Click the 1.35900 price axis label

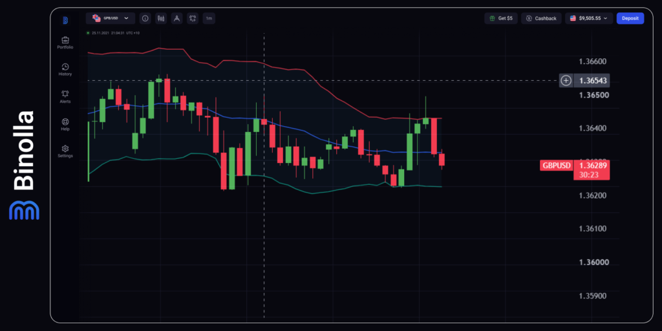point(593,295)
